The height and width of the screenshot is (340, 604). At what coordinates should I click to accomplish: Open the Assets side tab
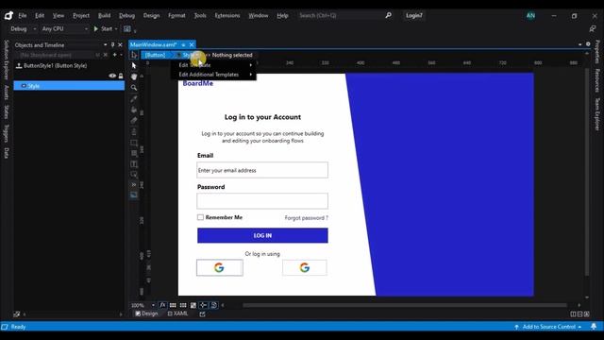tap(7, 93)
